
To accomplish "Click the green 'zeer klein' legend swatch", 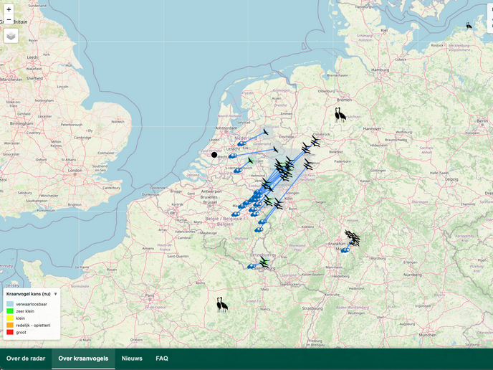I will tap(10, 311).
